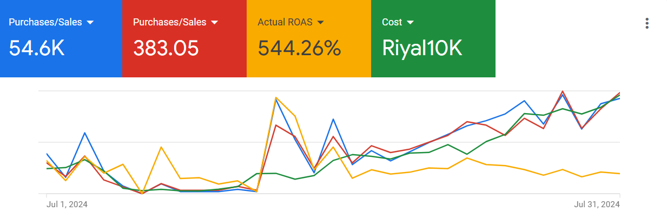The image size is (667, 218).
Task: Click the yellow line's right end at Jul 31
Action: (619, 174)
